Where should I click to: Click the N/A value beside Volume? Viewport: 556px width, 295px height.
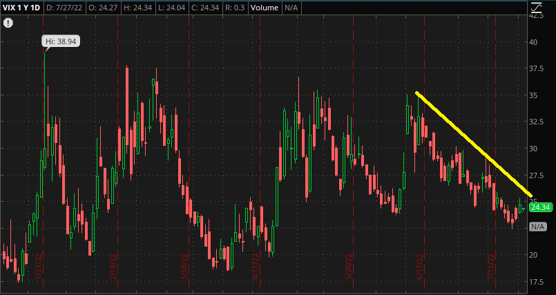tap(291, 8)
